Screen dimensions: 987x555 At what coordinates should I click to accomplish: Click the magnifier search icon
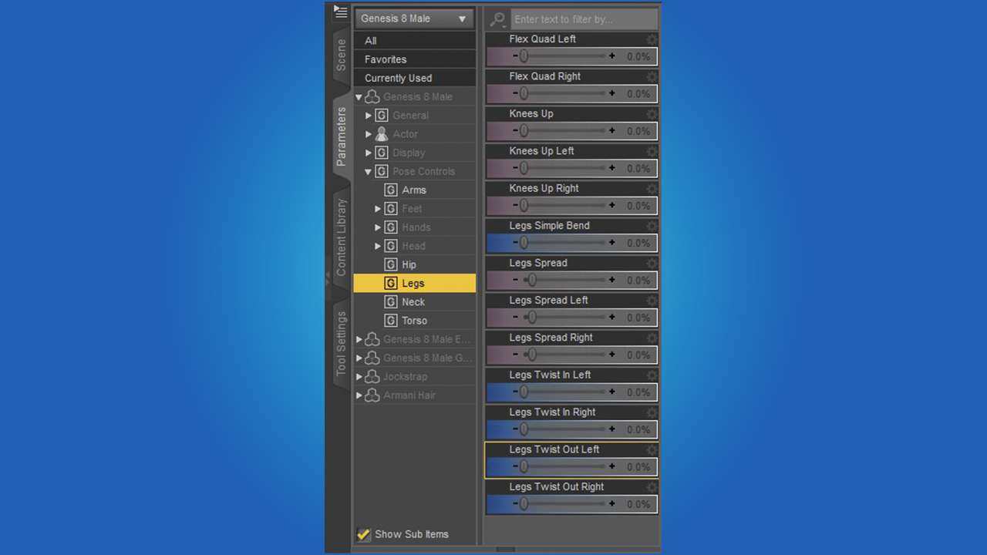pyautogui.click(x=498, y=19)
